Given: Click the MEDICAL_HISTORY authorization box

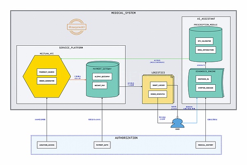Looking at the screenshot, I should click(205, 145).
